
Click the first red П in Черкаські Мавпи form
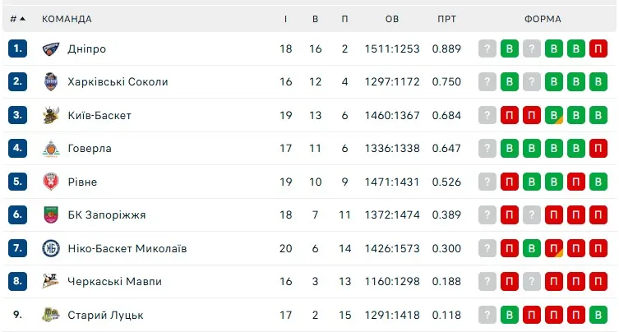click(510, 282)
